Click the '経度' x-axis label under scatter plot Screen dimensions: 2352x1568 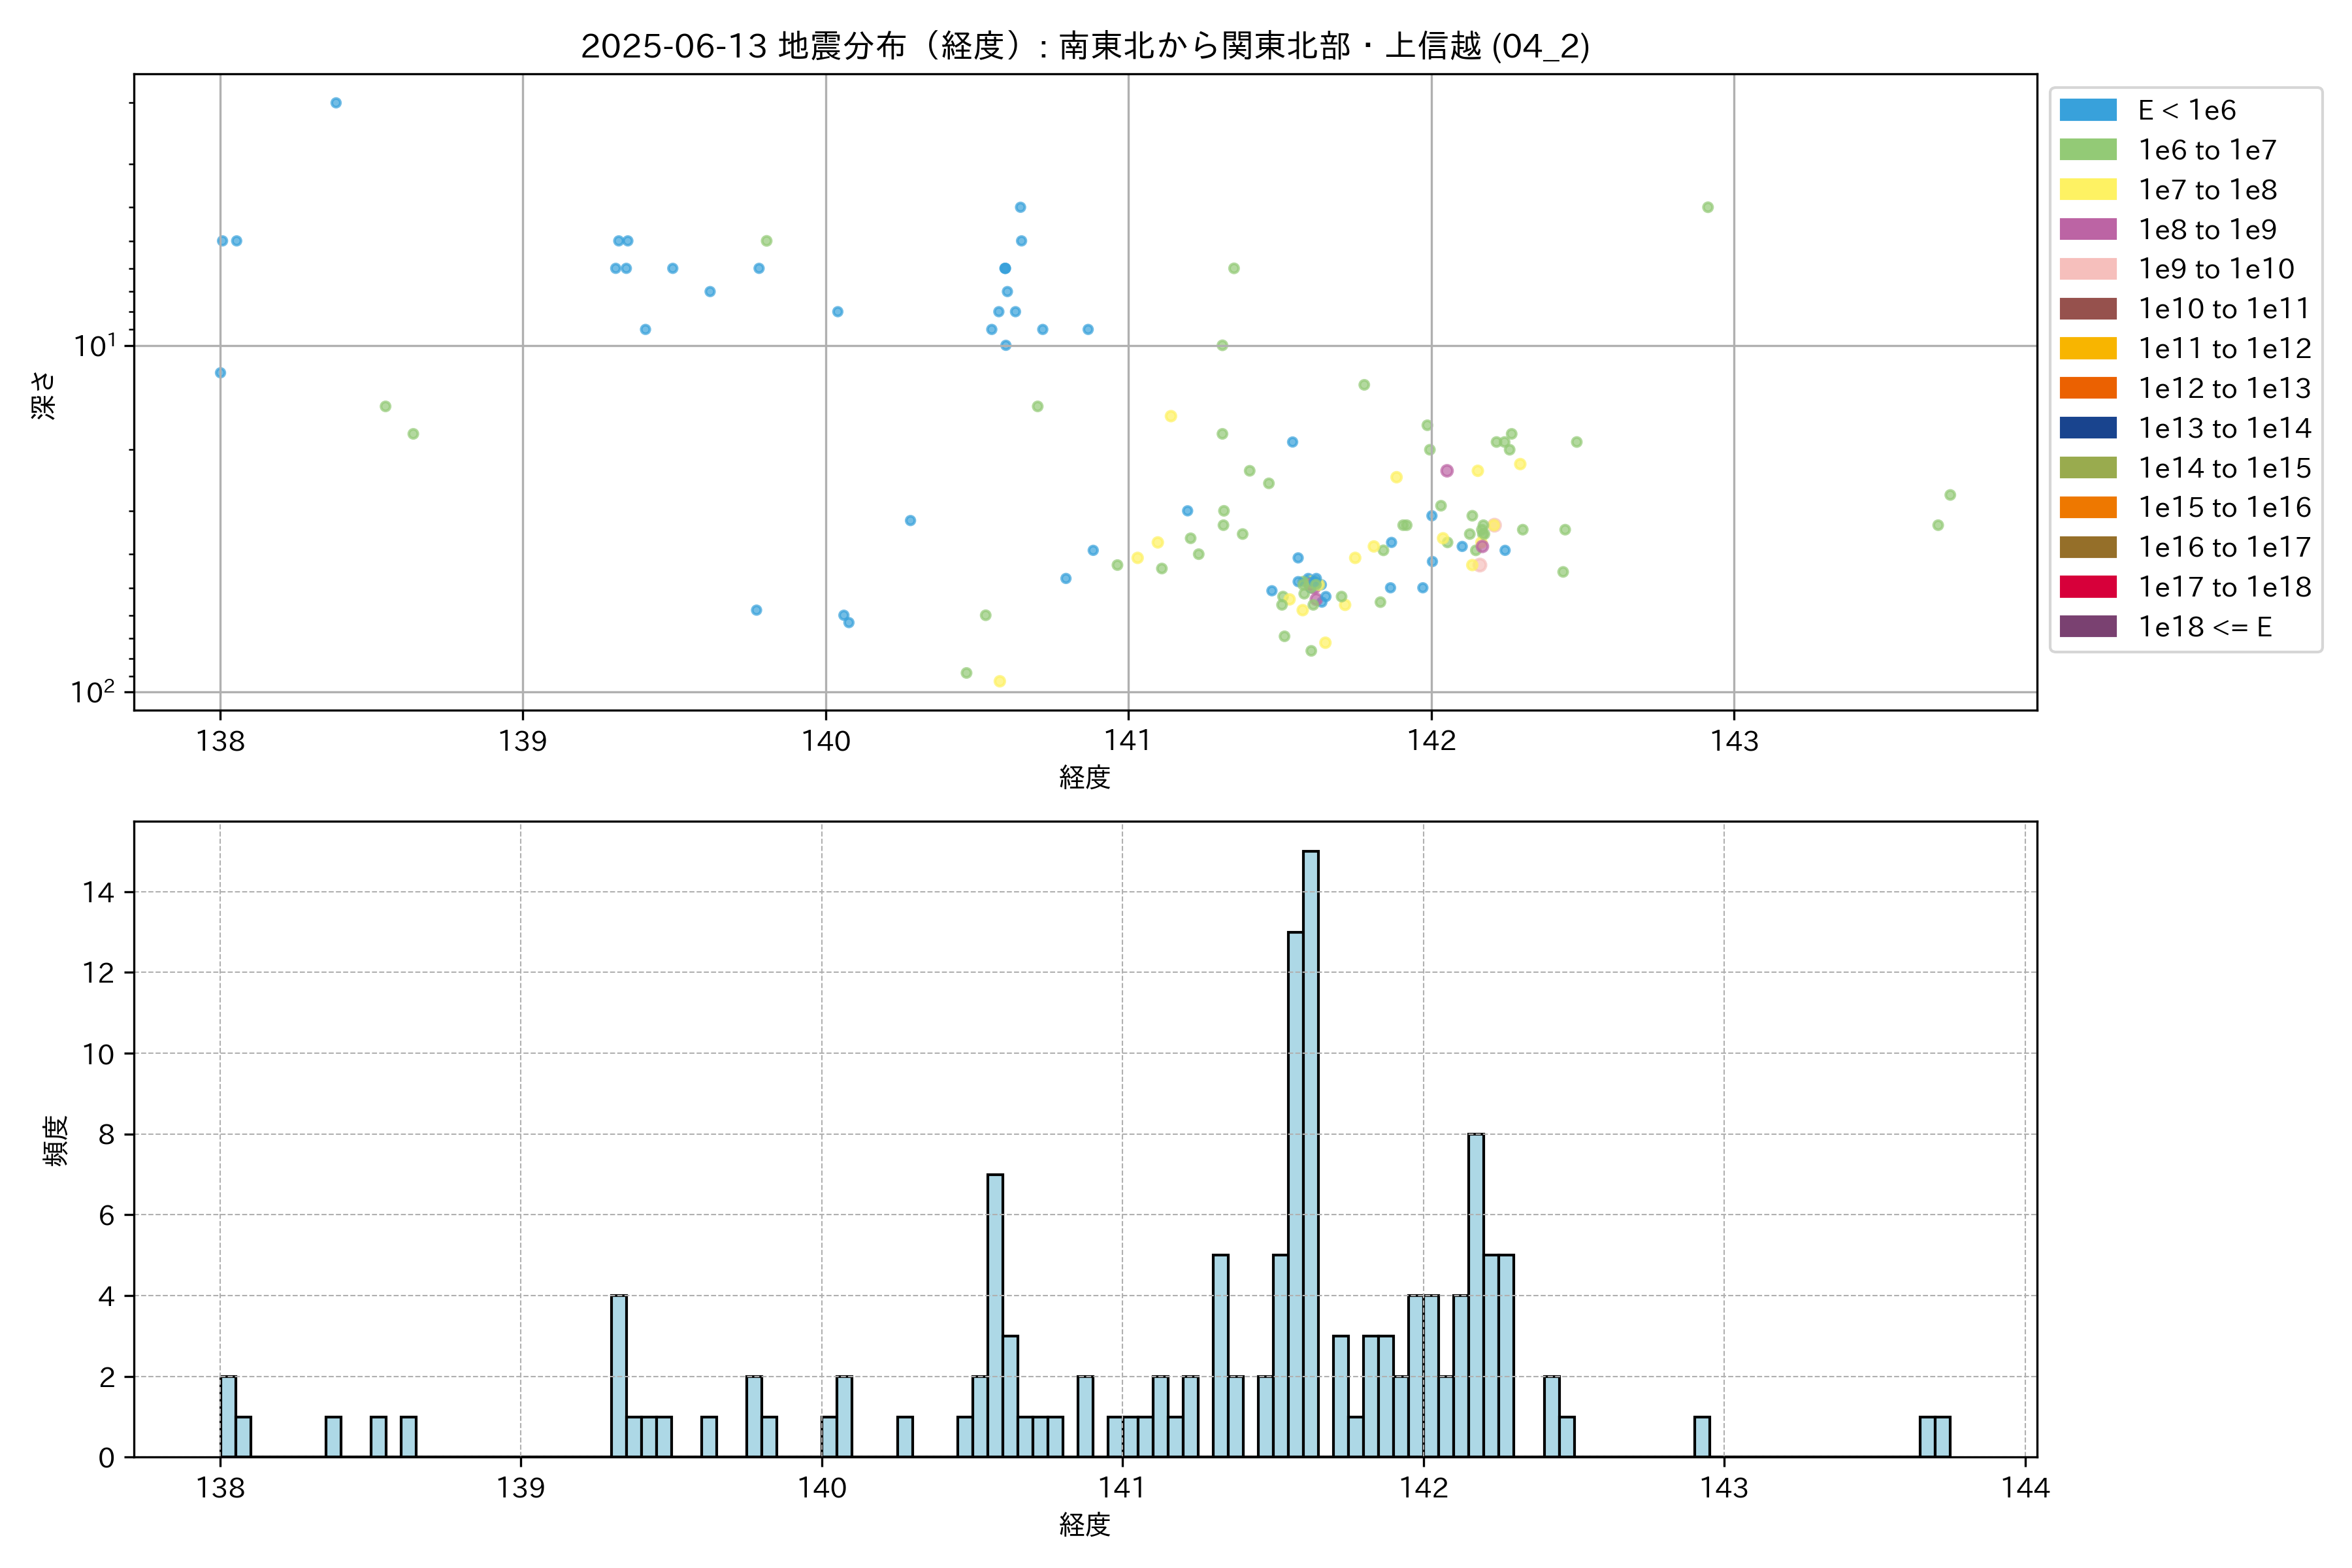coord(1085,777)
